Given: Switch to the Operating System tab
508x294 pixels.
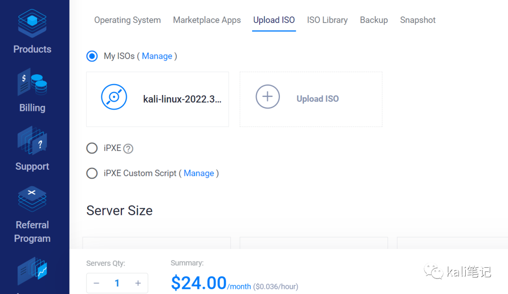Looking at the screenshot, I should pos(127,20).
